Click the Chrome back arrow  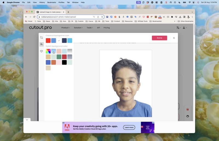coord(26,17)
